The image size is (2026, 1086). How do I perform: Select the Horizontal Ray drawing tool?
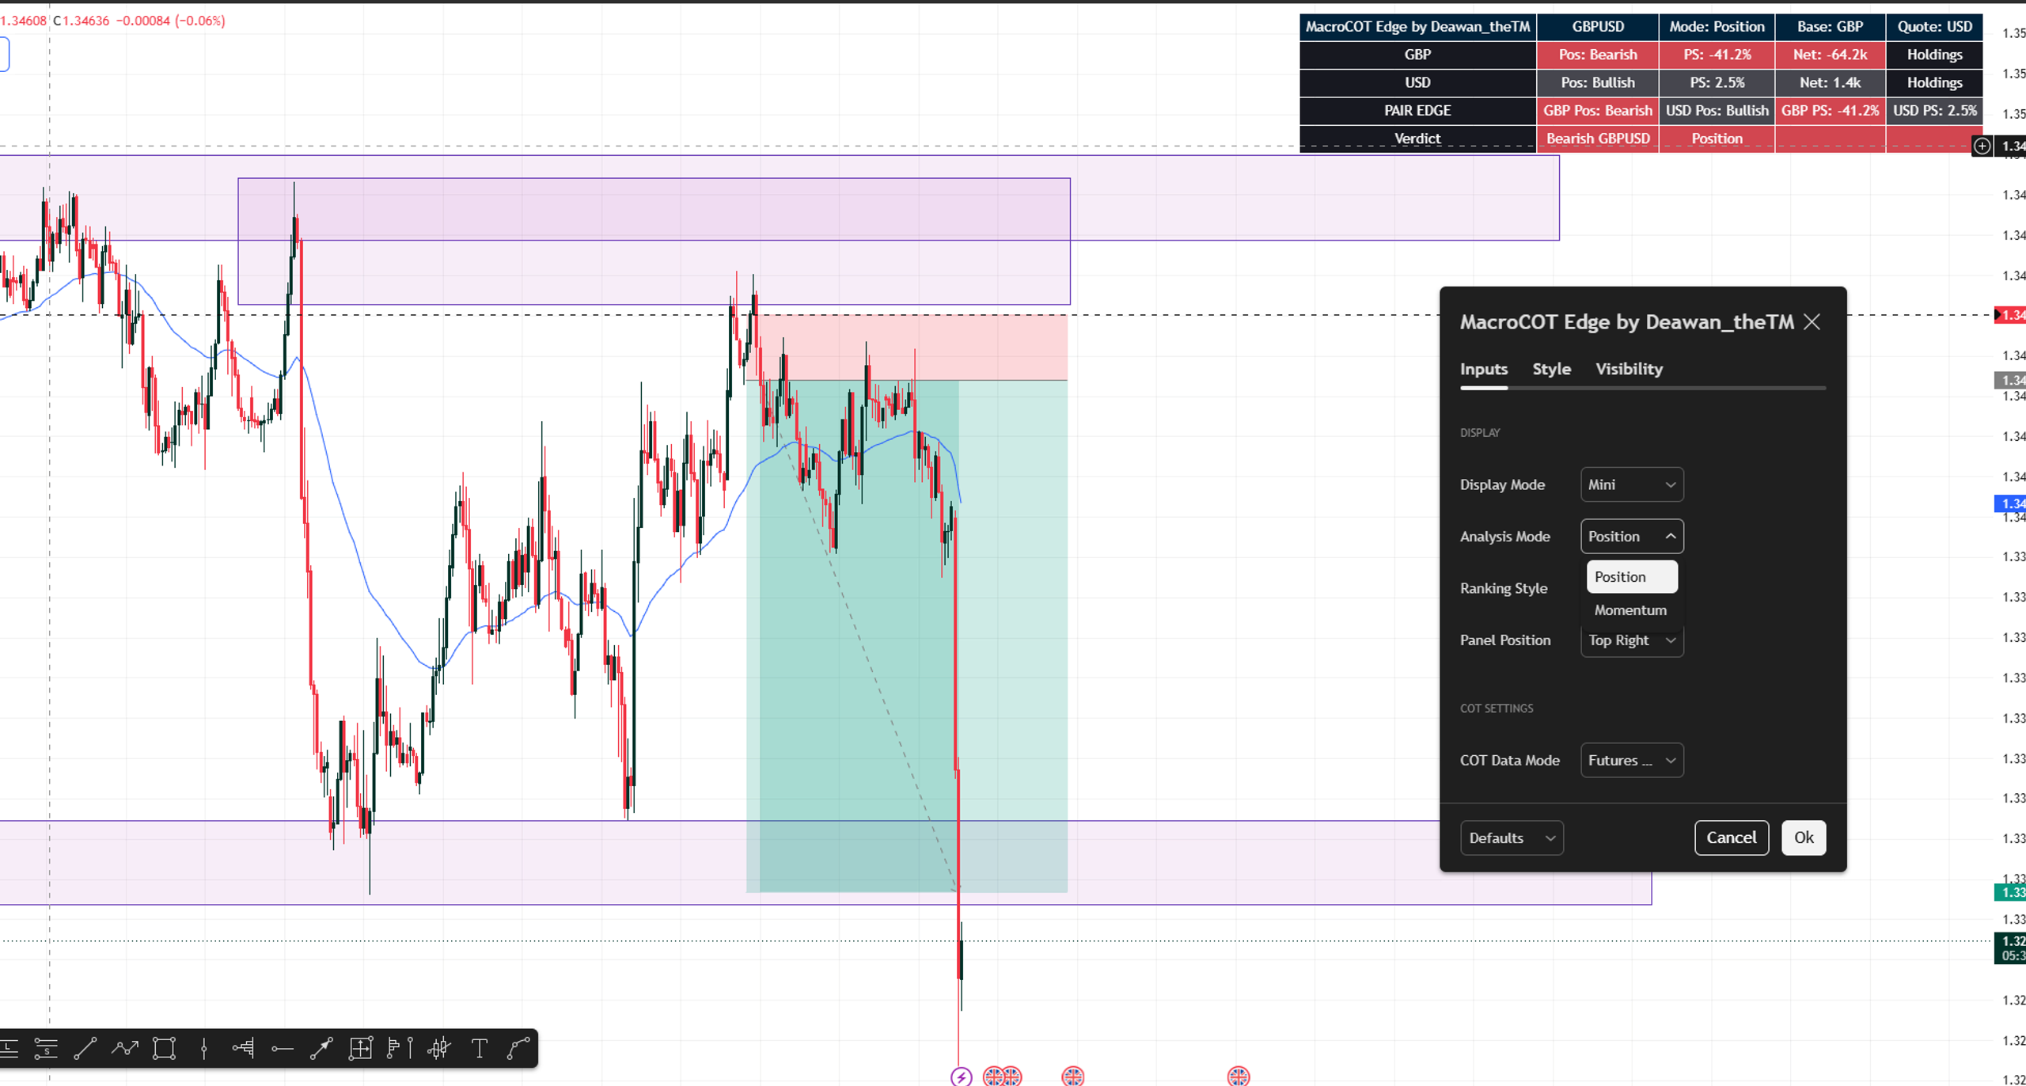click(283, 1049)
